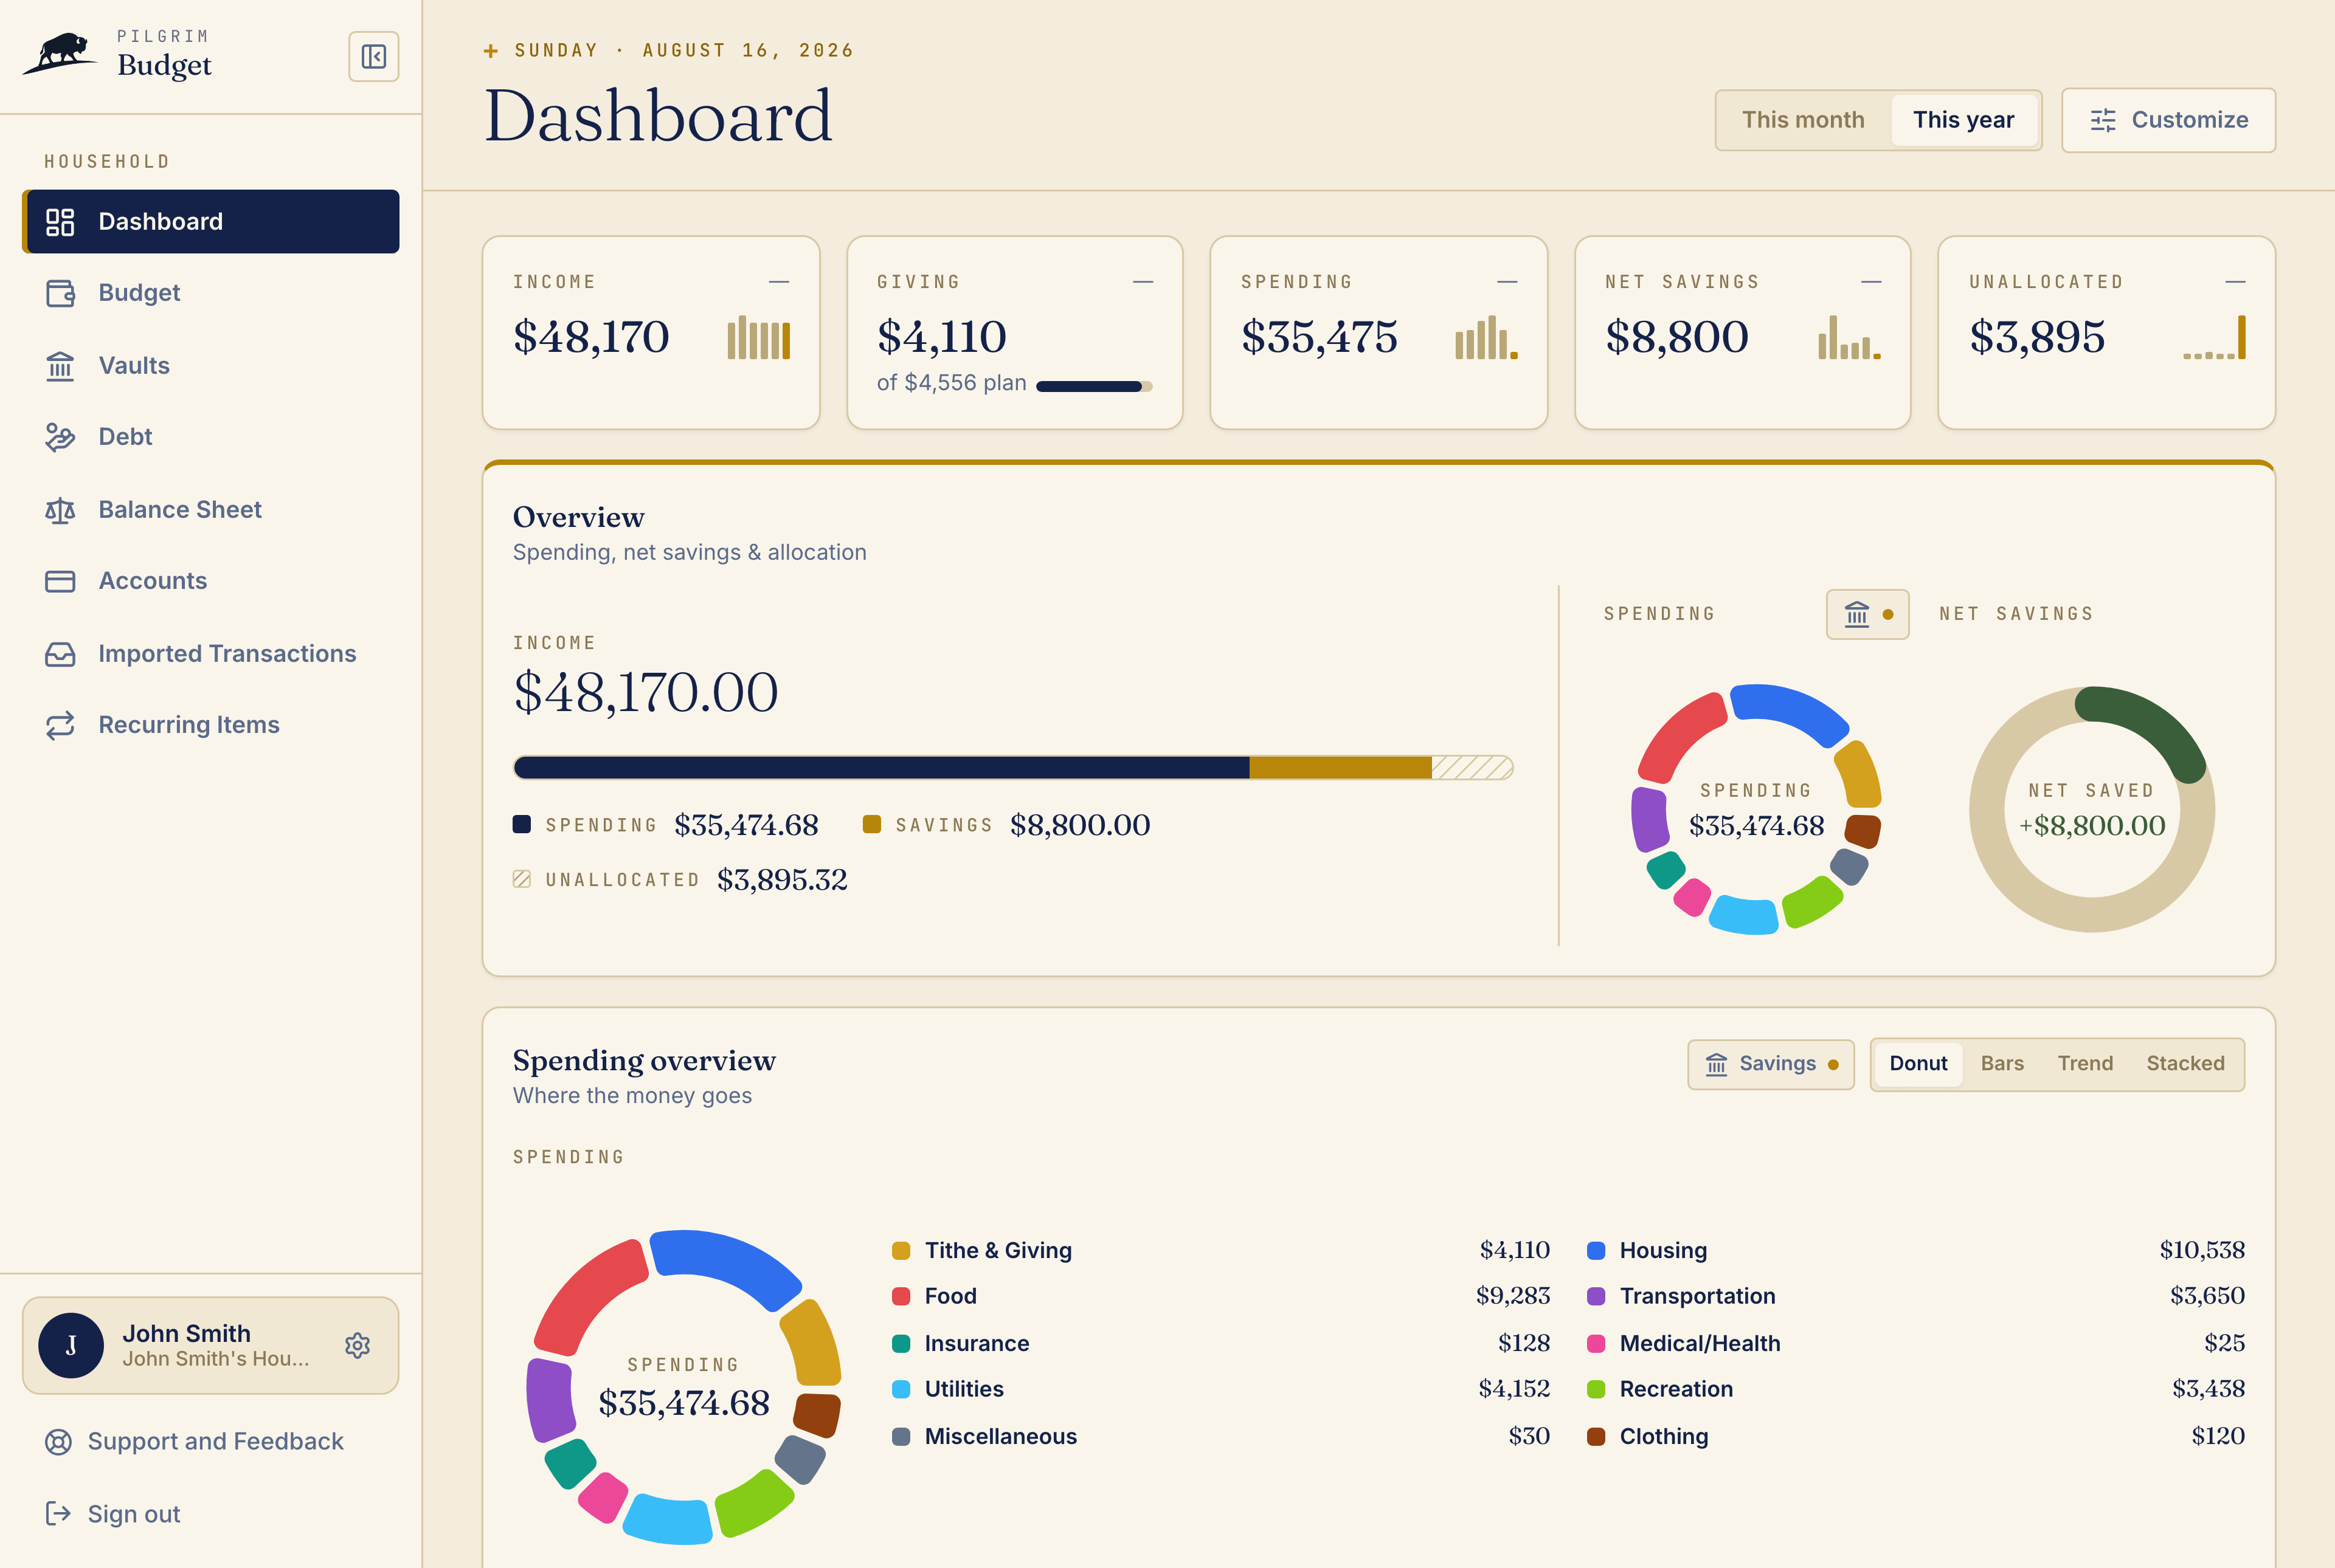Select the Bars chart view

click(x=2002, y=1064)
